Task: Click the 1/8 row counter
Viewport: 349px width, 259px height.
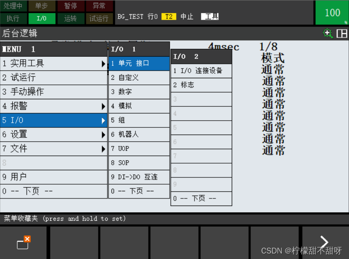Action: [268, 47]
